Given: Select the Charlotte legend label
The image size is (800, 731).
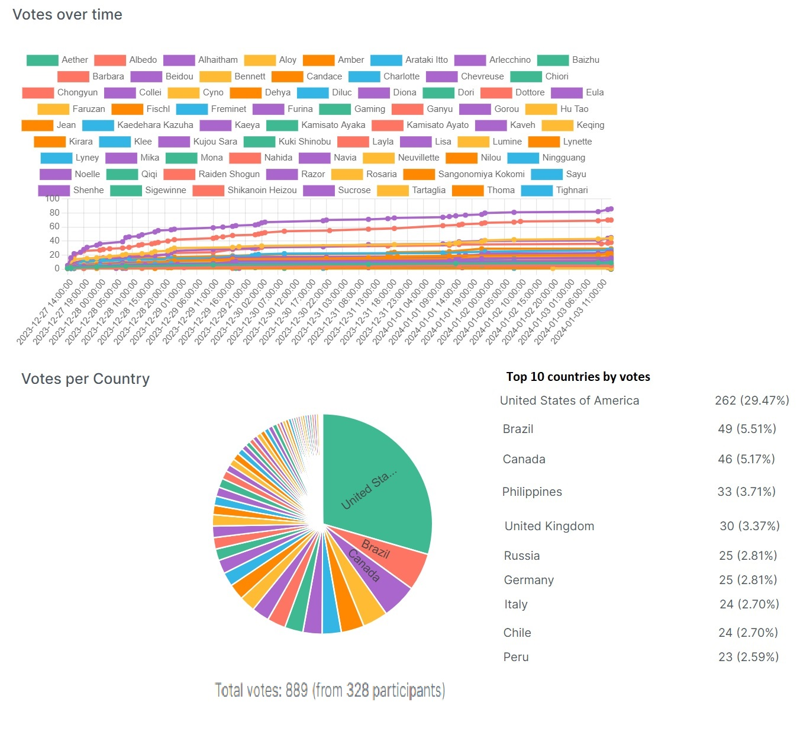Looking at the screenshot, I should pyautogui.click(x=402, y=76).
